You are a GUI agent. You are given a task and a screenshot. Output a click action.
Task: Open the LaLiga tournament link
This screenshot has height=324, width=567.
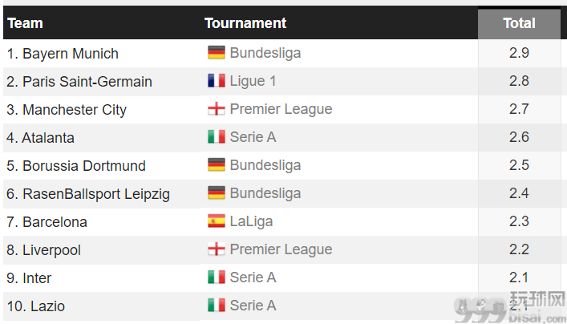(251, 221)
